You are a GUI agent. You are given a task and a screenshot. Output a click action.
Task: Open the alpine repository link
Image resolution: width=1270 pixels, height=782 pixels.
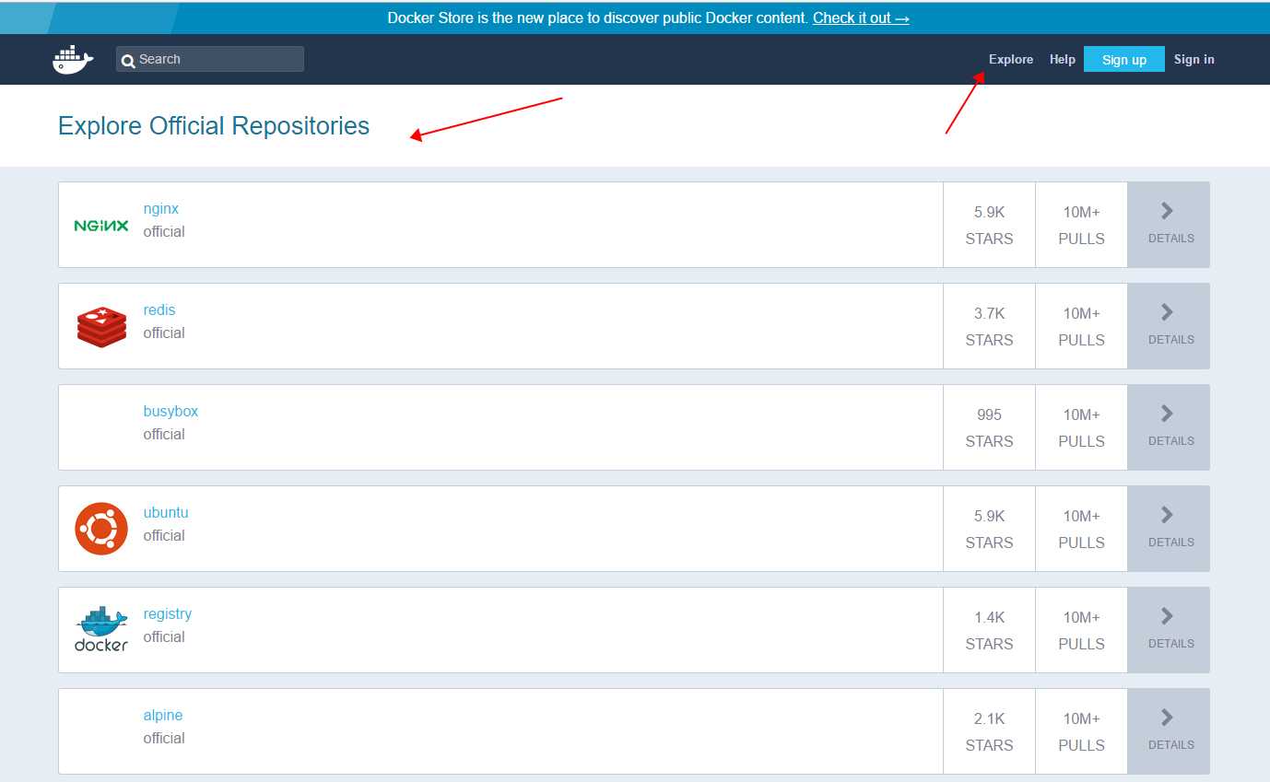pyautogui.click(x=163, y=716)
